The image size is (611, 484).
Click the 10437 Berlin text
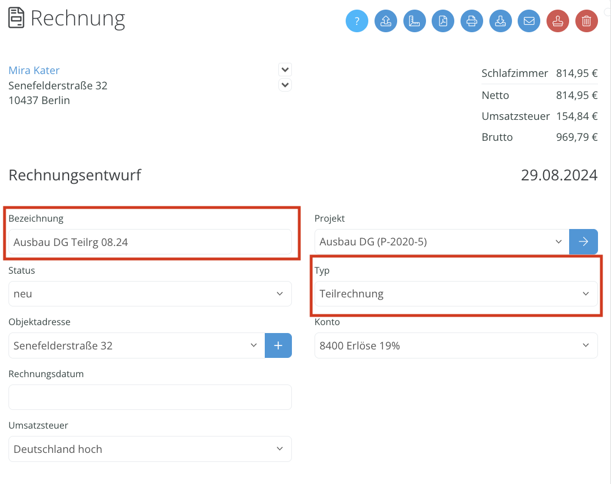point(39,101)
